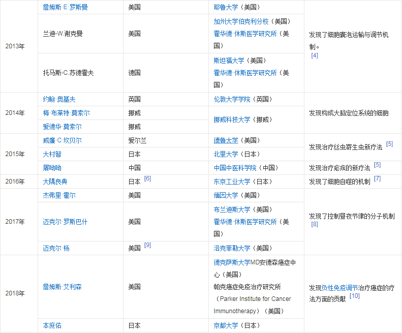The width and height of the screenshot is (402, 333).
Task: Select the nationality 中国
Action: (x=134, y=168)
